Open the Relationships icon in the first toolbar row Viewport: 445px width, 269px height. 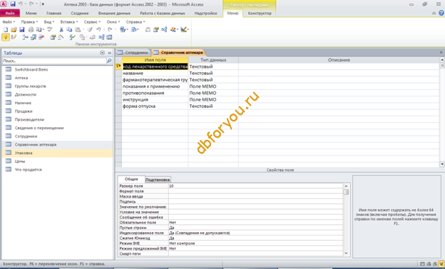point(164,29)
